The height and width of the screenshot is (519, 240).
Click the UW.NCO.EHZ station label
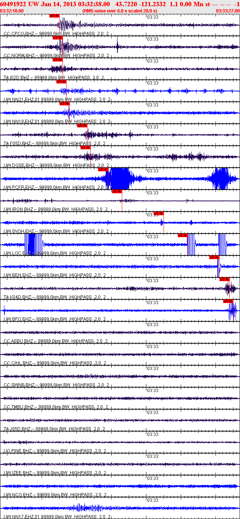point(18,495)
